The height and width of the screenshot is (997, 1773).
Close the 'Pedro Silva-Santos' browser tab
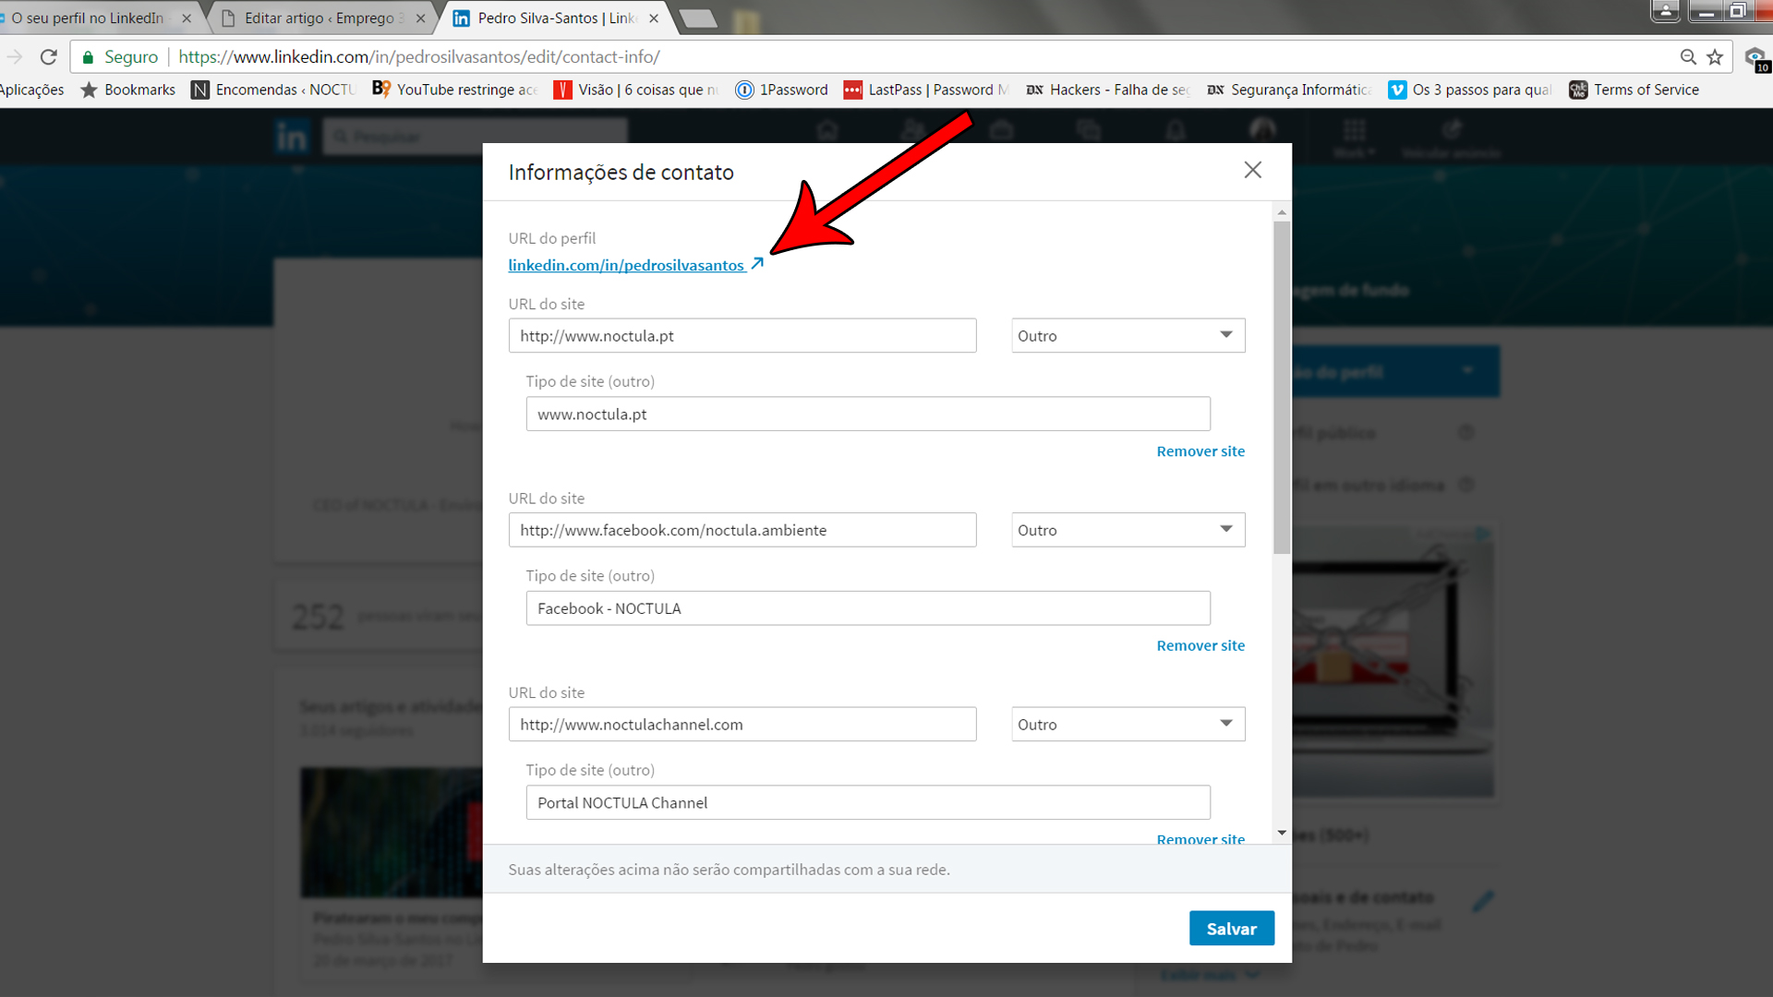[654, 18]
